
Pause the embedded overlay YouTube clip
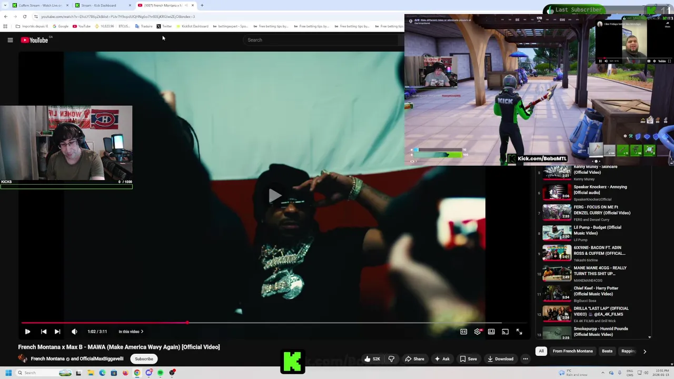(x=600, y=61)
